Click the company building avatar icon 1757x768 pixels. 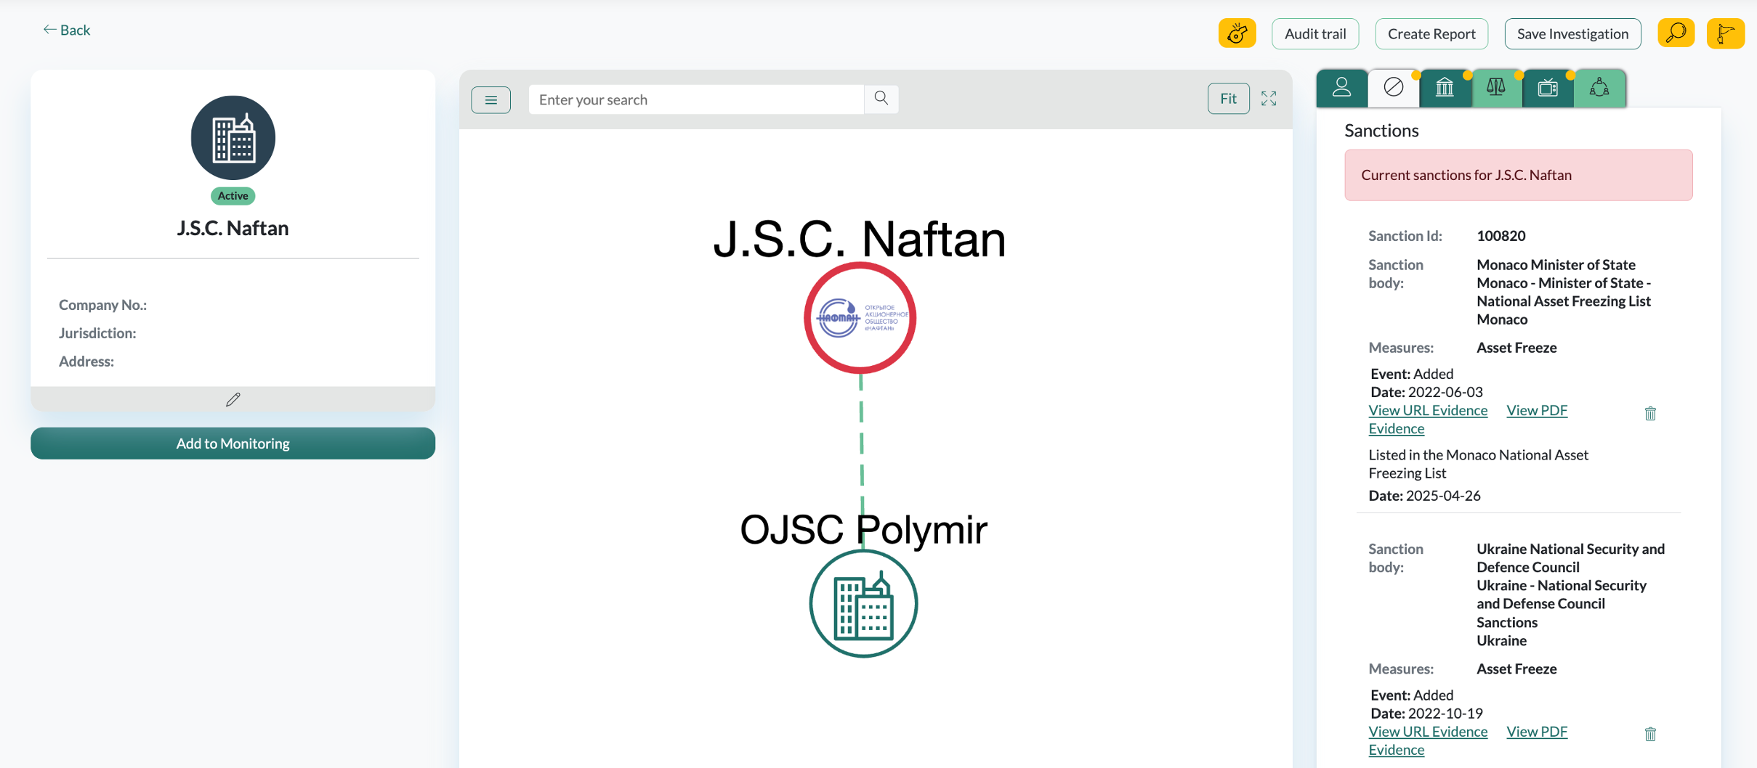point(233,138)
